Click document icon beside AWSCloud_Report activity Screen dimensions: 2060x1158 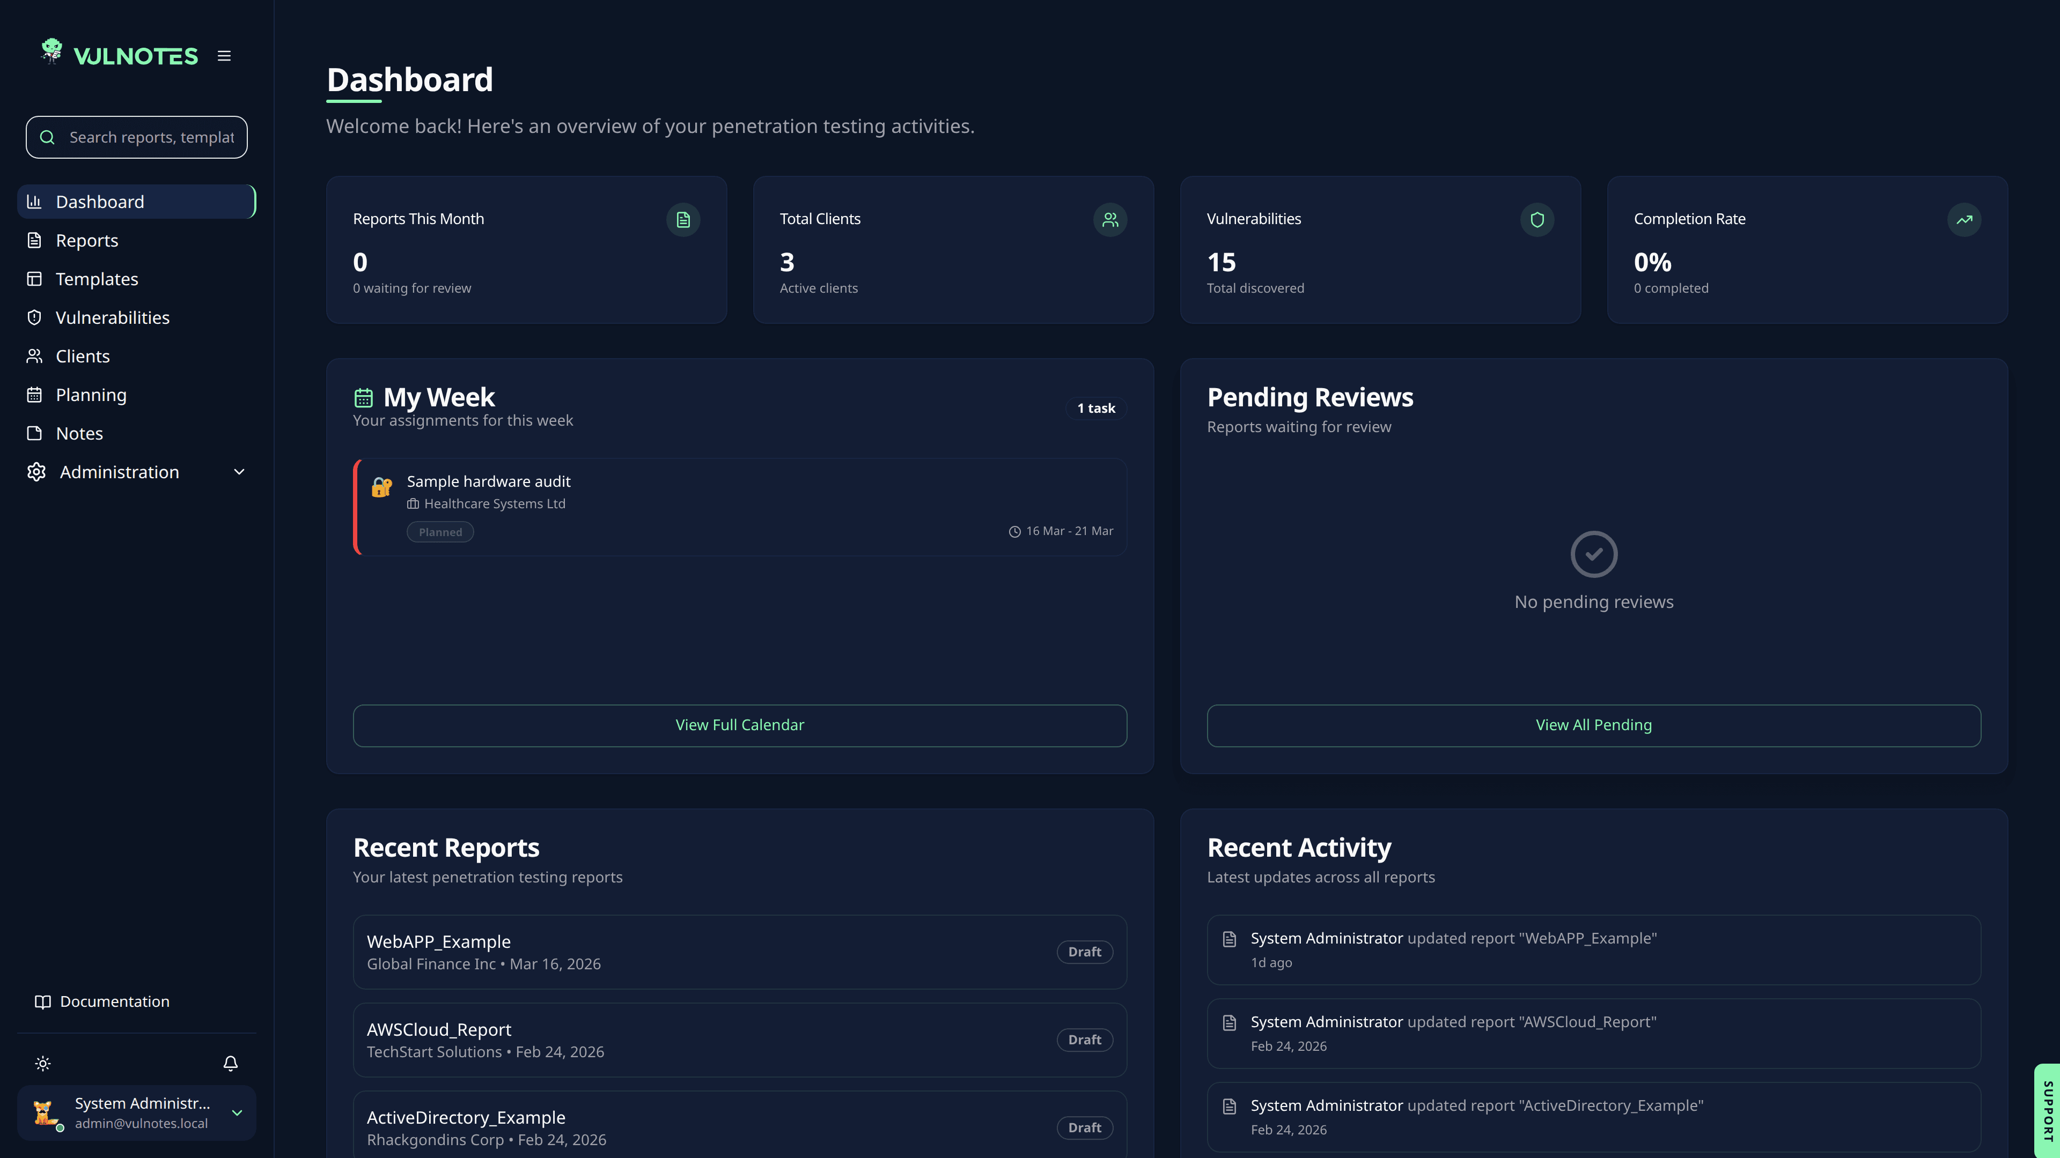click(1230, 1024)
